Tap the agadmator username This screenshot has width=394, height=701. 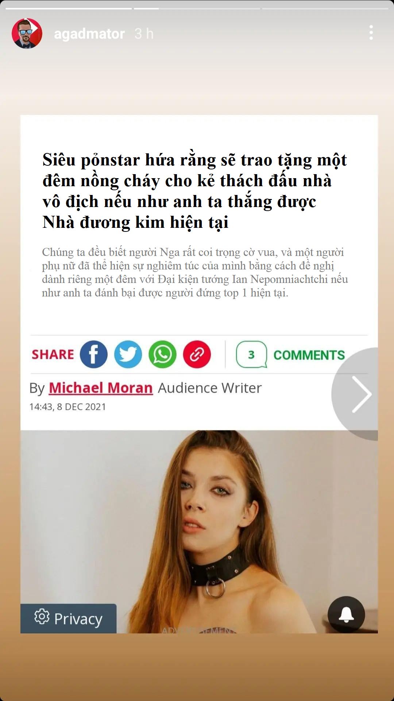[89, 34]
